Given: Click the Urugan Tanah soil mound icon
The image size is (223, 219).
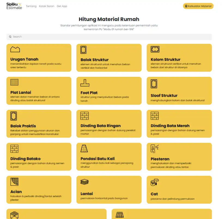Looking at the screenshot, I should tap(15, 49).
